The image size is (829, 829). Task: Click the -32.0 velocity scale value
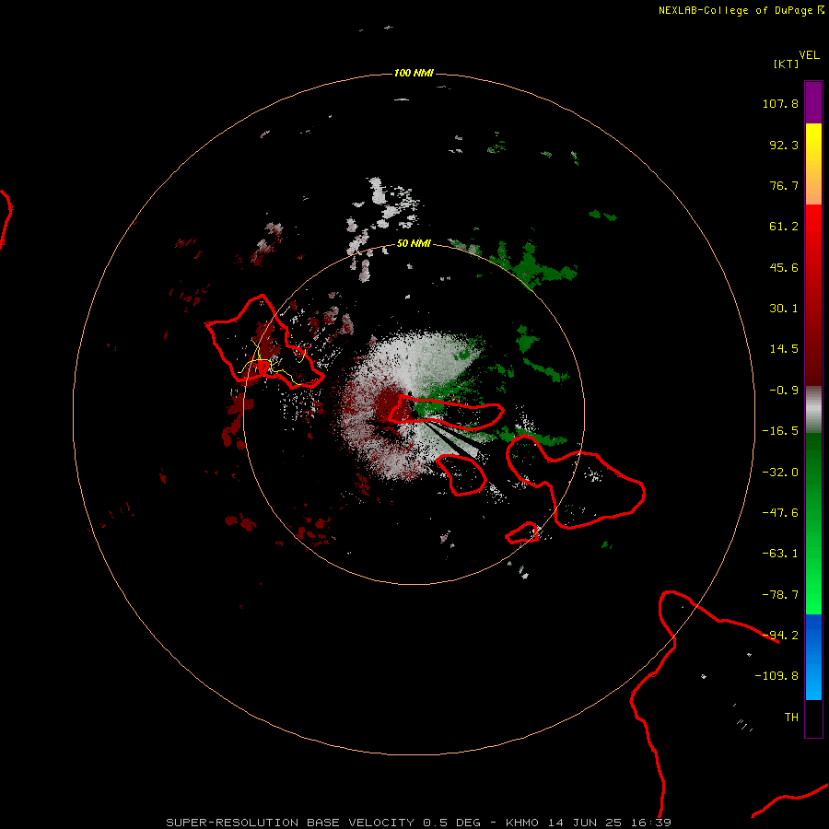tap(780, 473)
